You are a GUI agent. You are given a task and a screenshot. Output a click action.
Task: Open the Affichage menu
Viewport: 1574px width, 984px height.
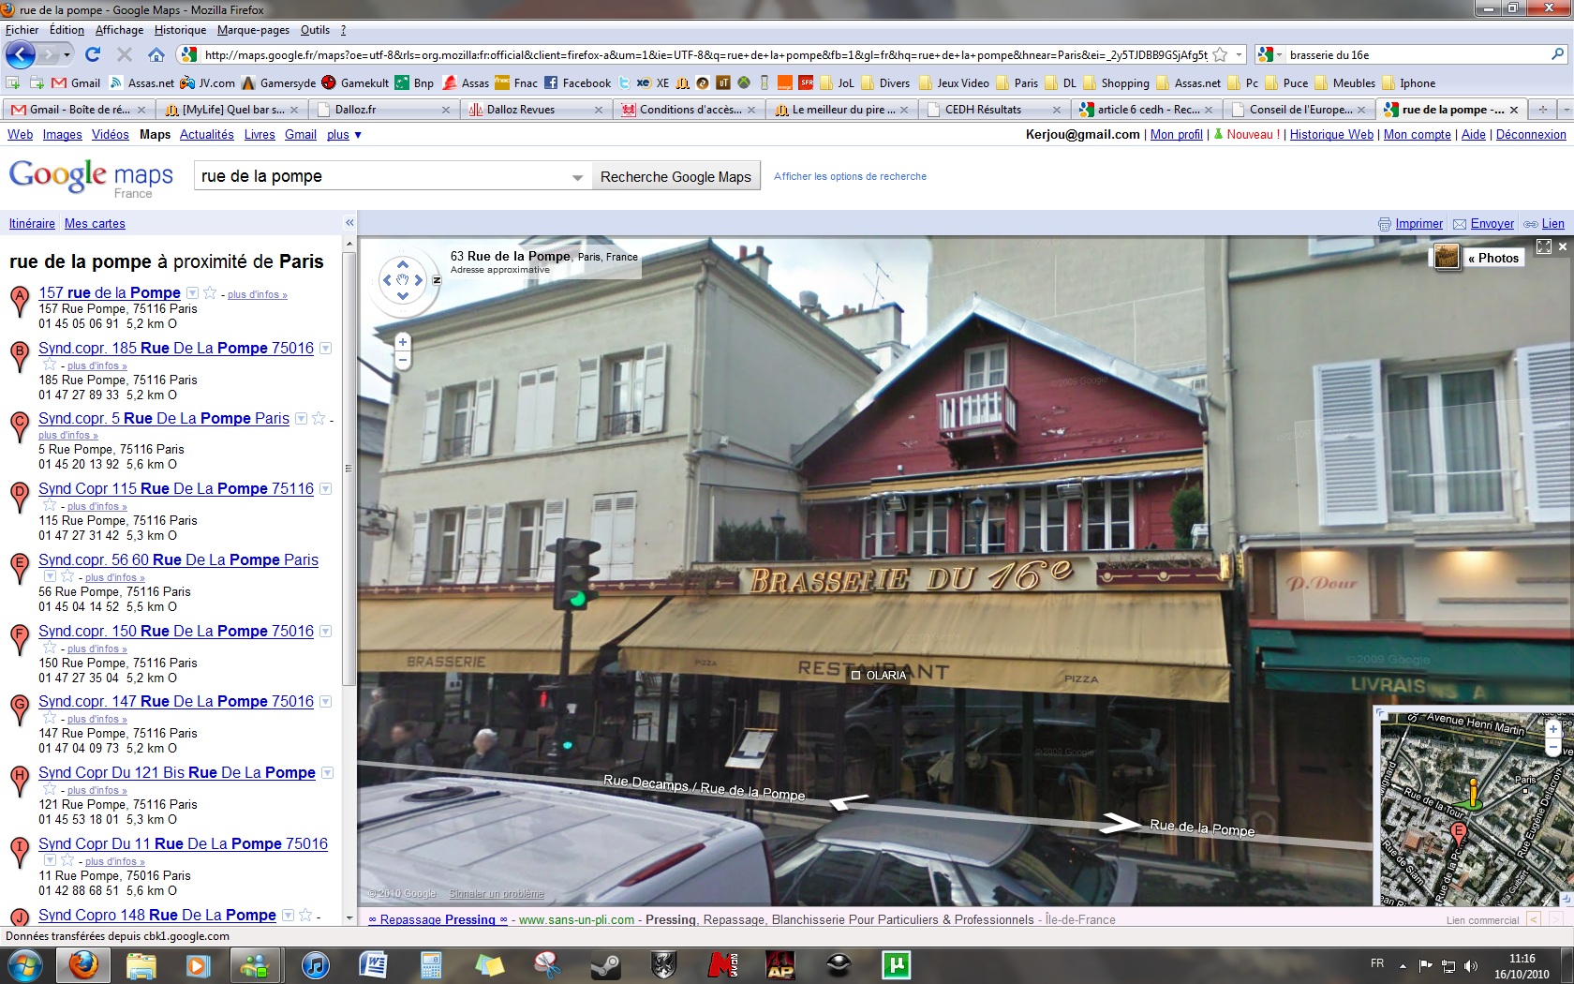pyautogui.click(x=119, y=30)
